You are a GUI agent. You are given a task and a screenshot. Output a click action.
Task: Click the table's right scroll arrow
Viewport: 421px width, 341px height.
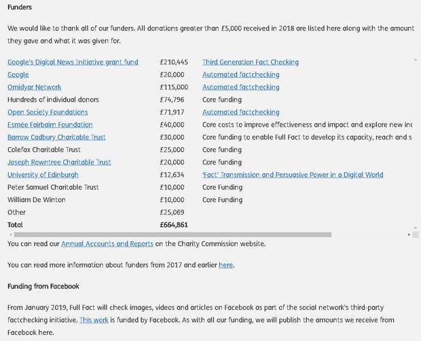pos(409,235)
